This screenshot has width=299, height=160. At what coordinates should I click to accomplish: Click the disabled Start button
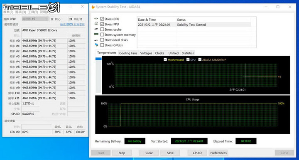[101, 153]
